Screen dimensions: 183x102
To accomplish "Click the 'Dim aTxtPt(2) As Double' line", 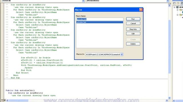I will pos(36,58).
